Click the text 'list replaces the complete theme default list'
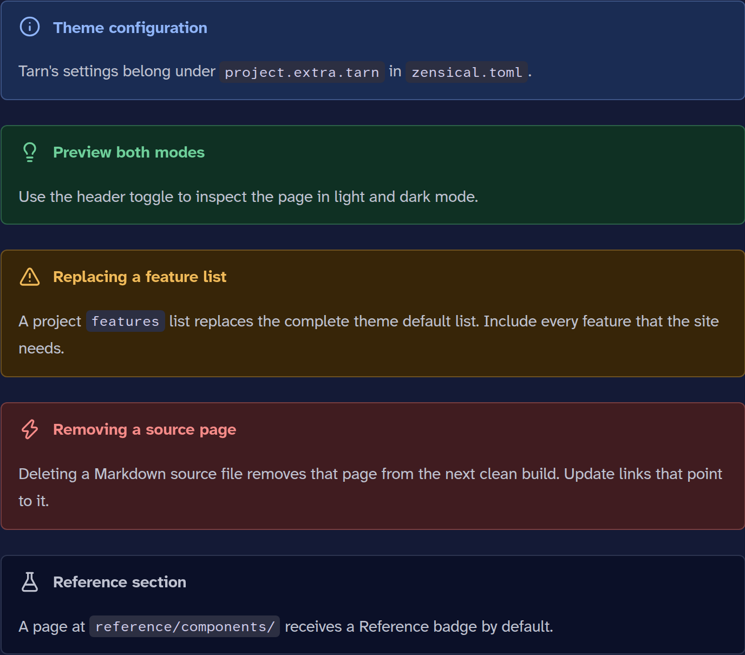 pyautogui.click(x=324, y=321)
